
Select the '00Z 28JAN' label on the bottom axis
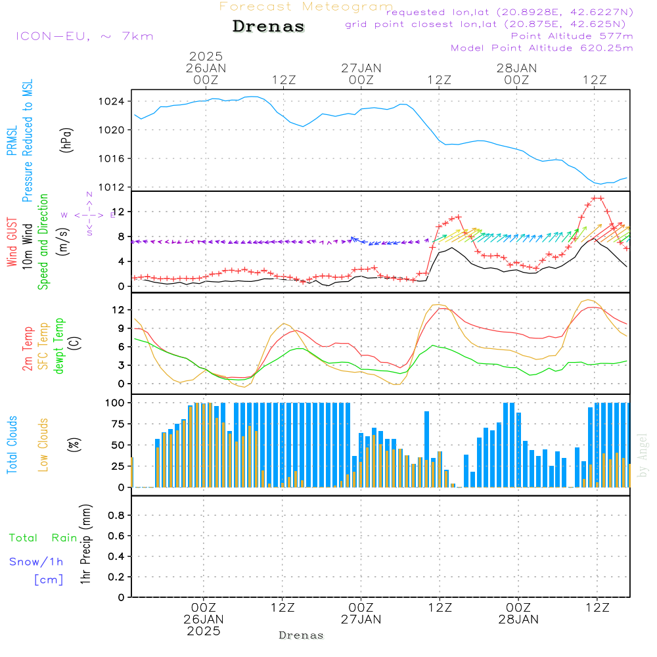point(518,614)
